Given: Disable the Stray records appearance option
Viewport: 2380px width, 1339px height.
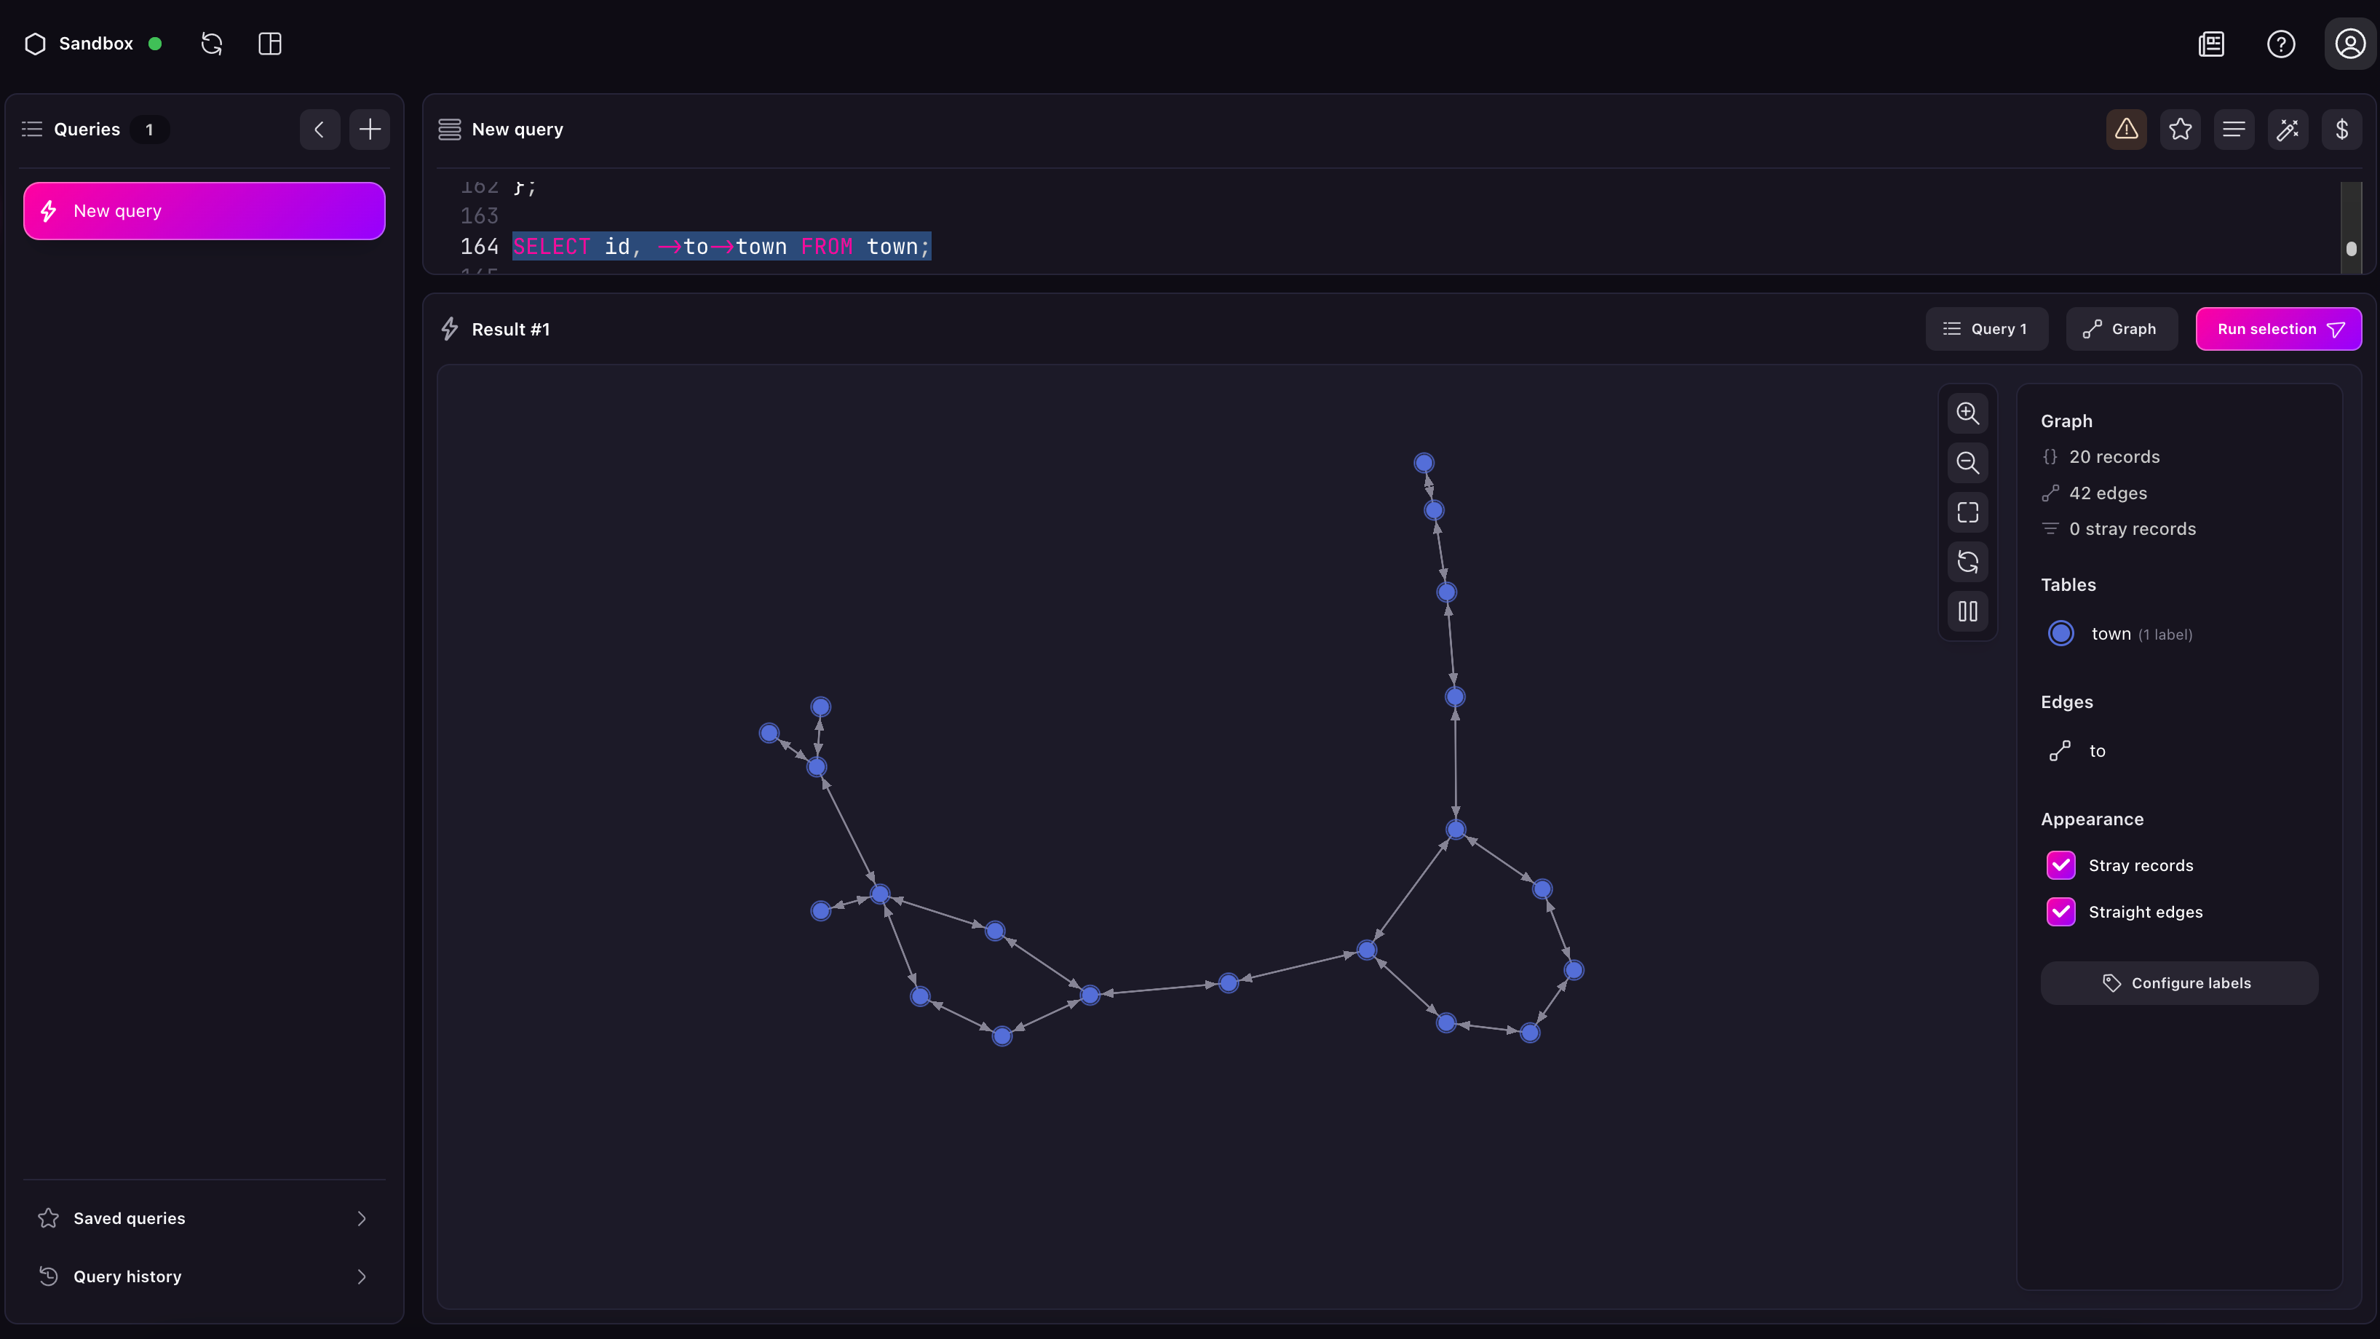Looking at the screenshot, I should tap(2061, 865).
